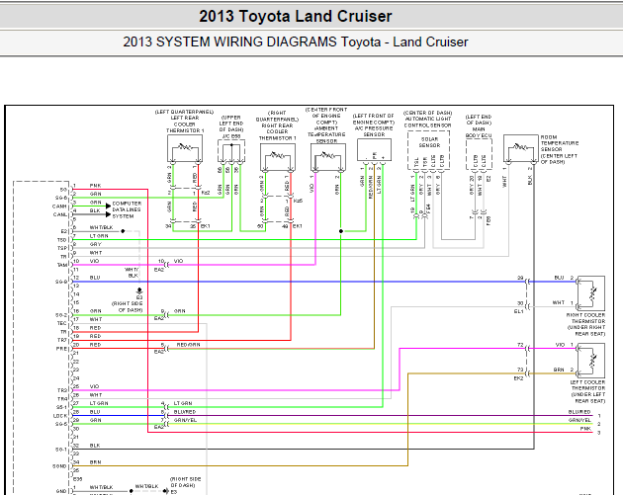Click 'FE4' connector label below solar sensor
The image size is (623, 495).
point(428,207)
